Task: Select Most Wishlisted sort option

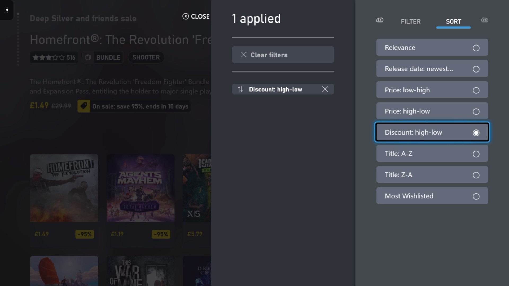Action: [432, 196]
